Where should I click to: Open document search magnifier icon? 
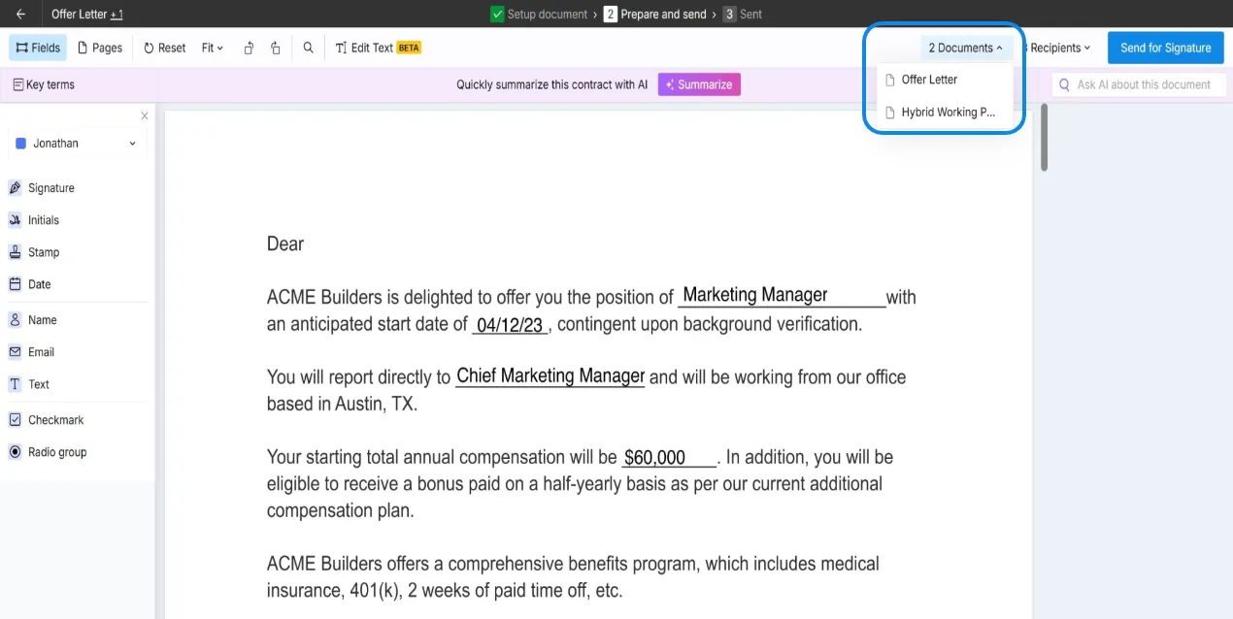pyautogui.click(x=308, y=48)
